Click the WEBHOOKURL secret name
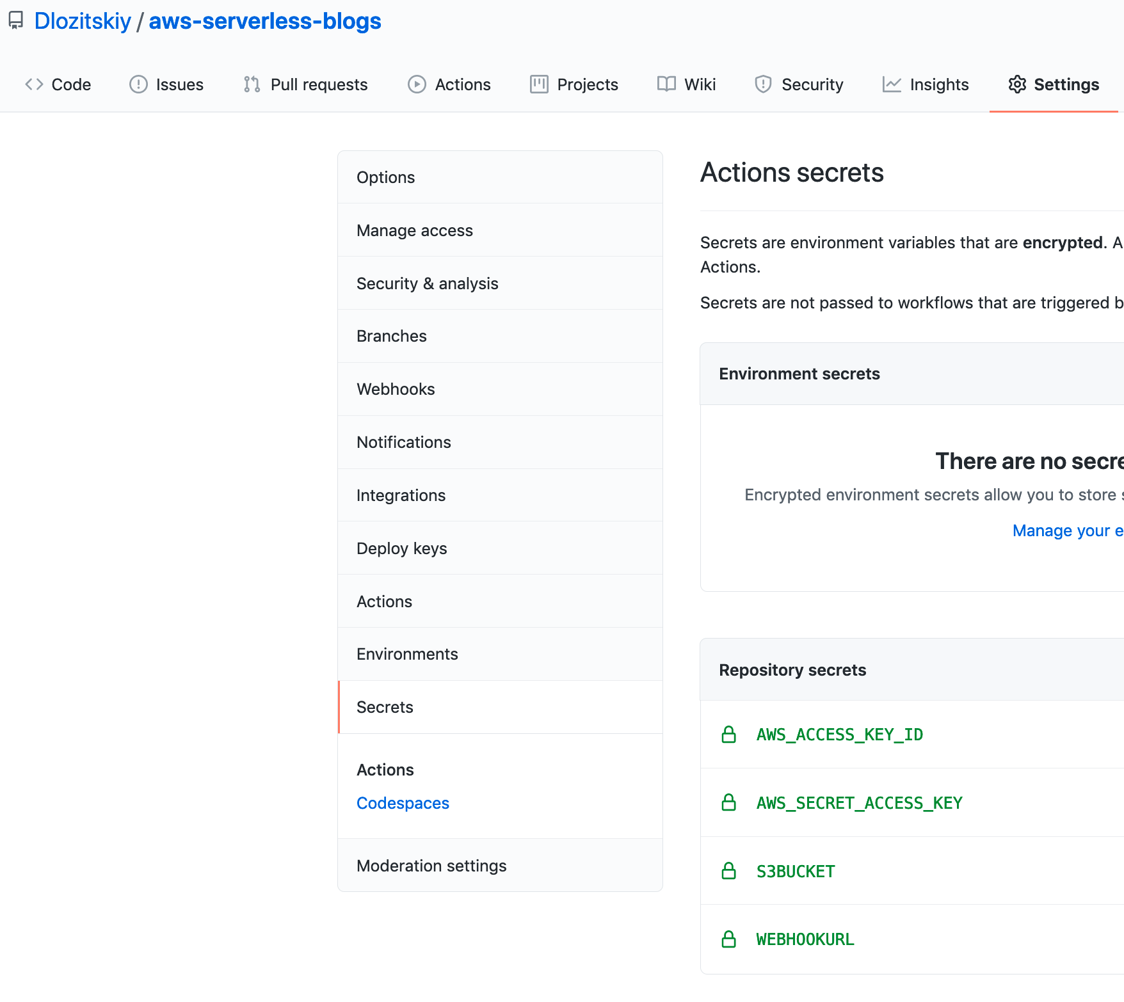1124x1002 pixels. tap(805, 939)
